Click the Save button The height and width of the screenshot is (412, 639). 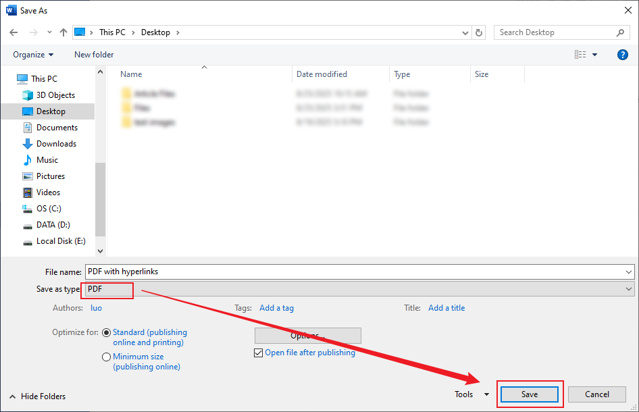tap(530, 394)
